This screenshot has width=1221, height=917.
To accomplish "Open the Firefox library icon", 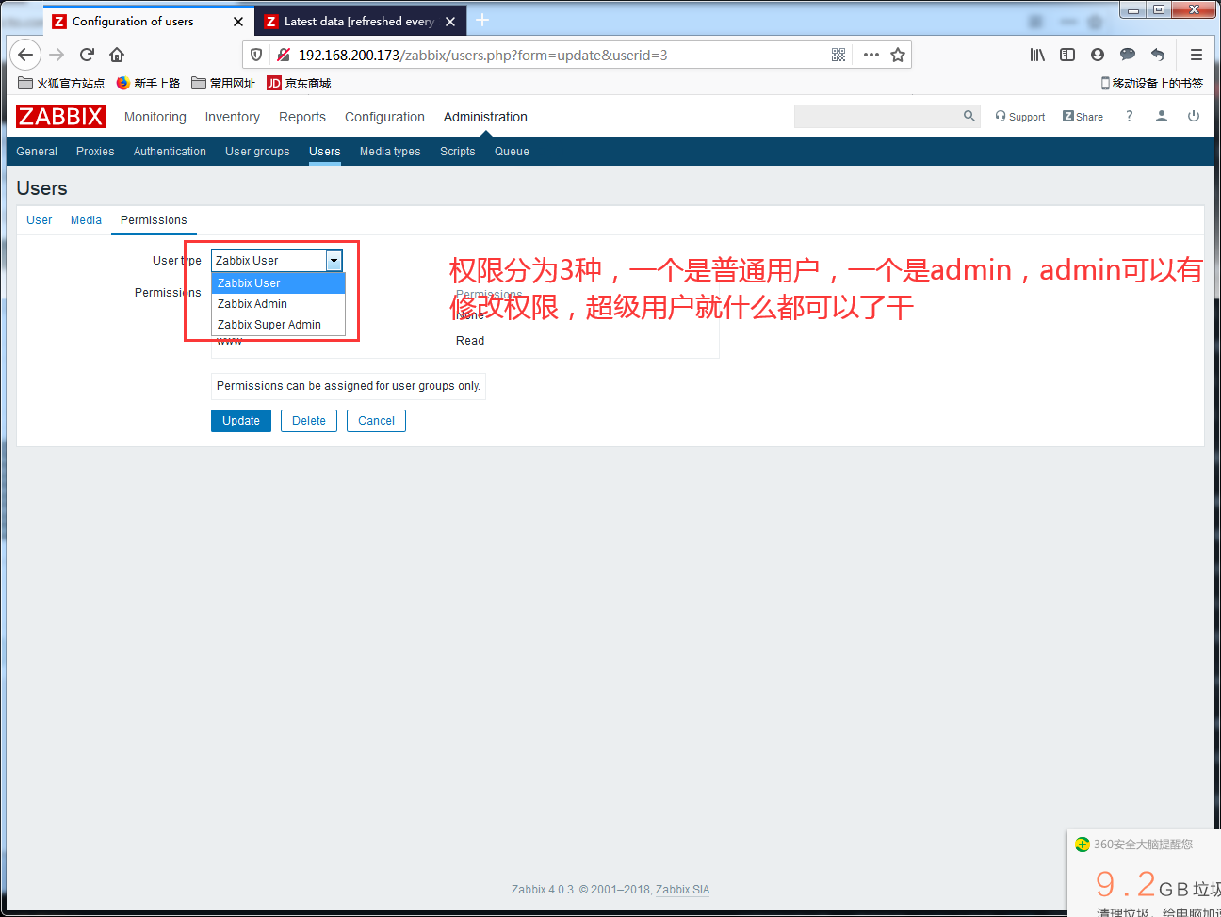I will [1037, 55].
